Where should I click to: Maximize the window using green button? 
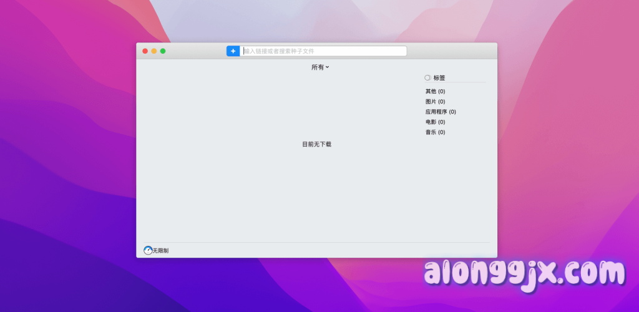163,51
